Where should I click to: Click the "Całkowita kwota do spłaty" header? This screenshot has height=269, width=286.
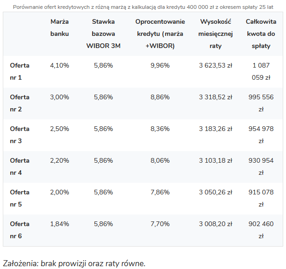pos(261,34)
